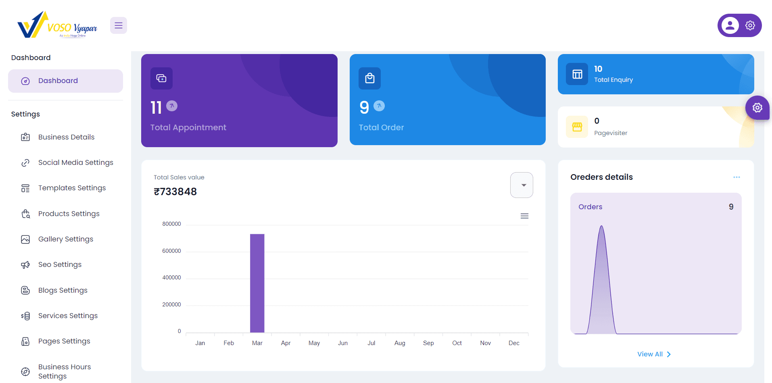Click the Orders label in chart card
The image size is (772, 383).
pyautogui.click(x=590, y=207)
